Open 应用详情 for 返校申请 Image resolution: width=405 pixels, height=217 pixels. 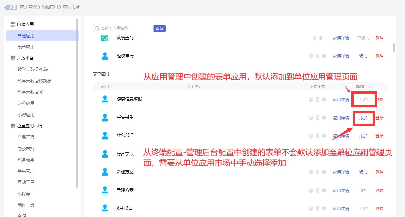tap(341, 56)
